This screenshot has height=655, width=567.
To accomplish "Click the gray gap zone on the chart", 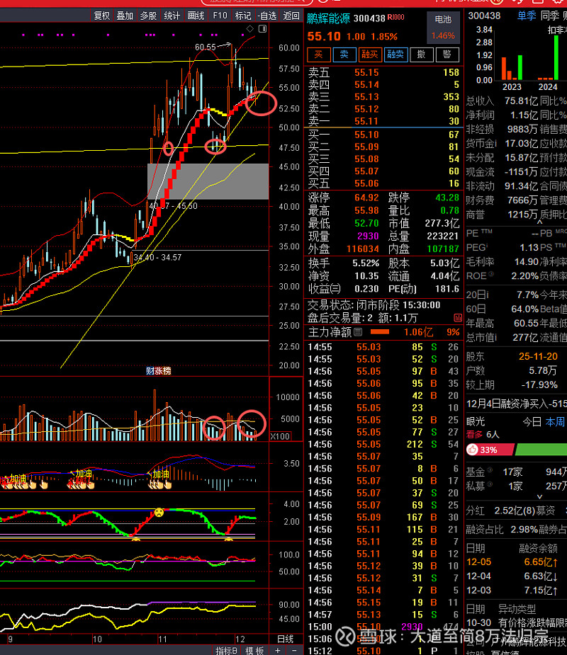I will tap(208, 181).
